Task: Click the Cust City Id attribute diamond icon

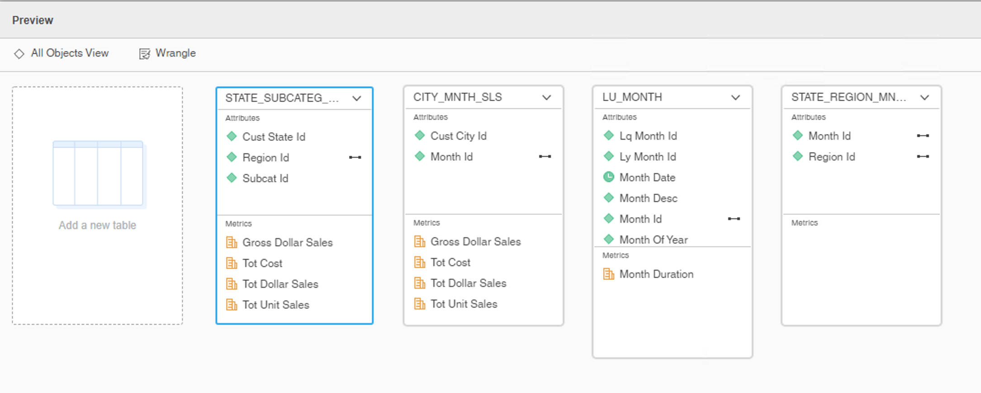Action: pos(420,135)
